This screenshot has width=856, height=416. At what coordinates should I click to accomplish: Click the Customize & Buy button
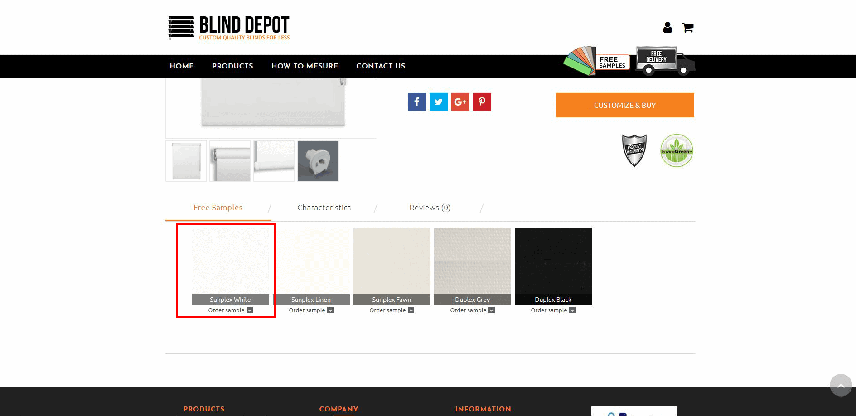[624, 105]
